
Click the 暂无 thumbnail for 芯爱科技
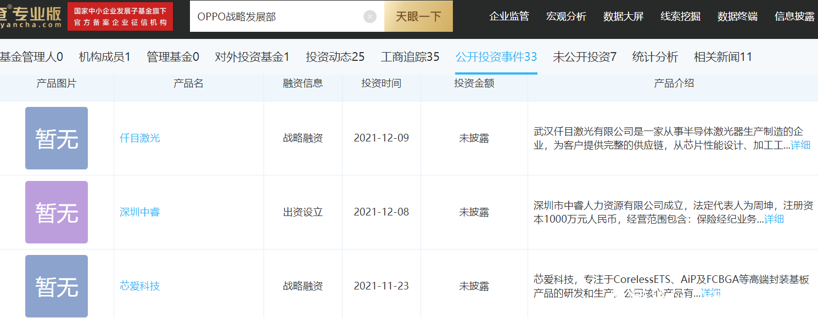click(57, 286)
